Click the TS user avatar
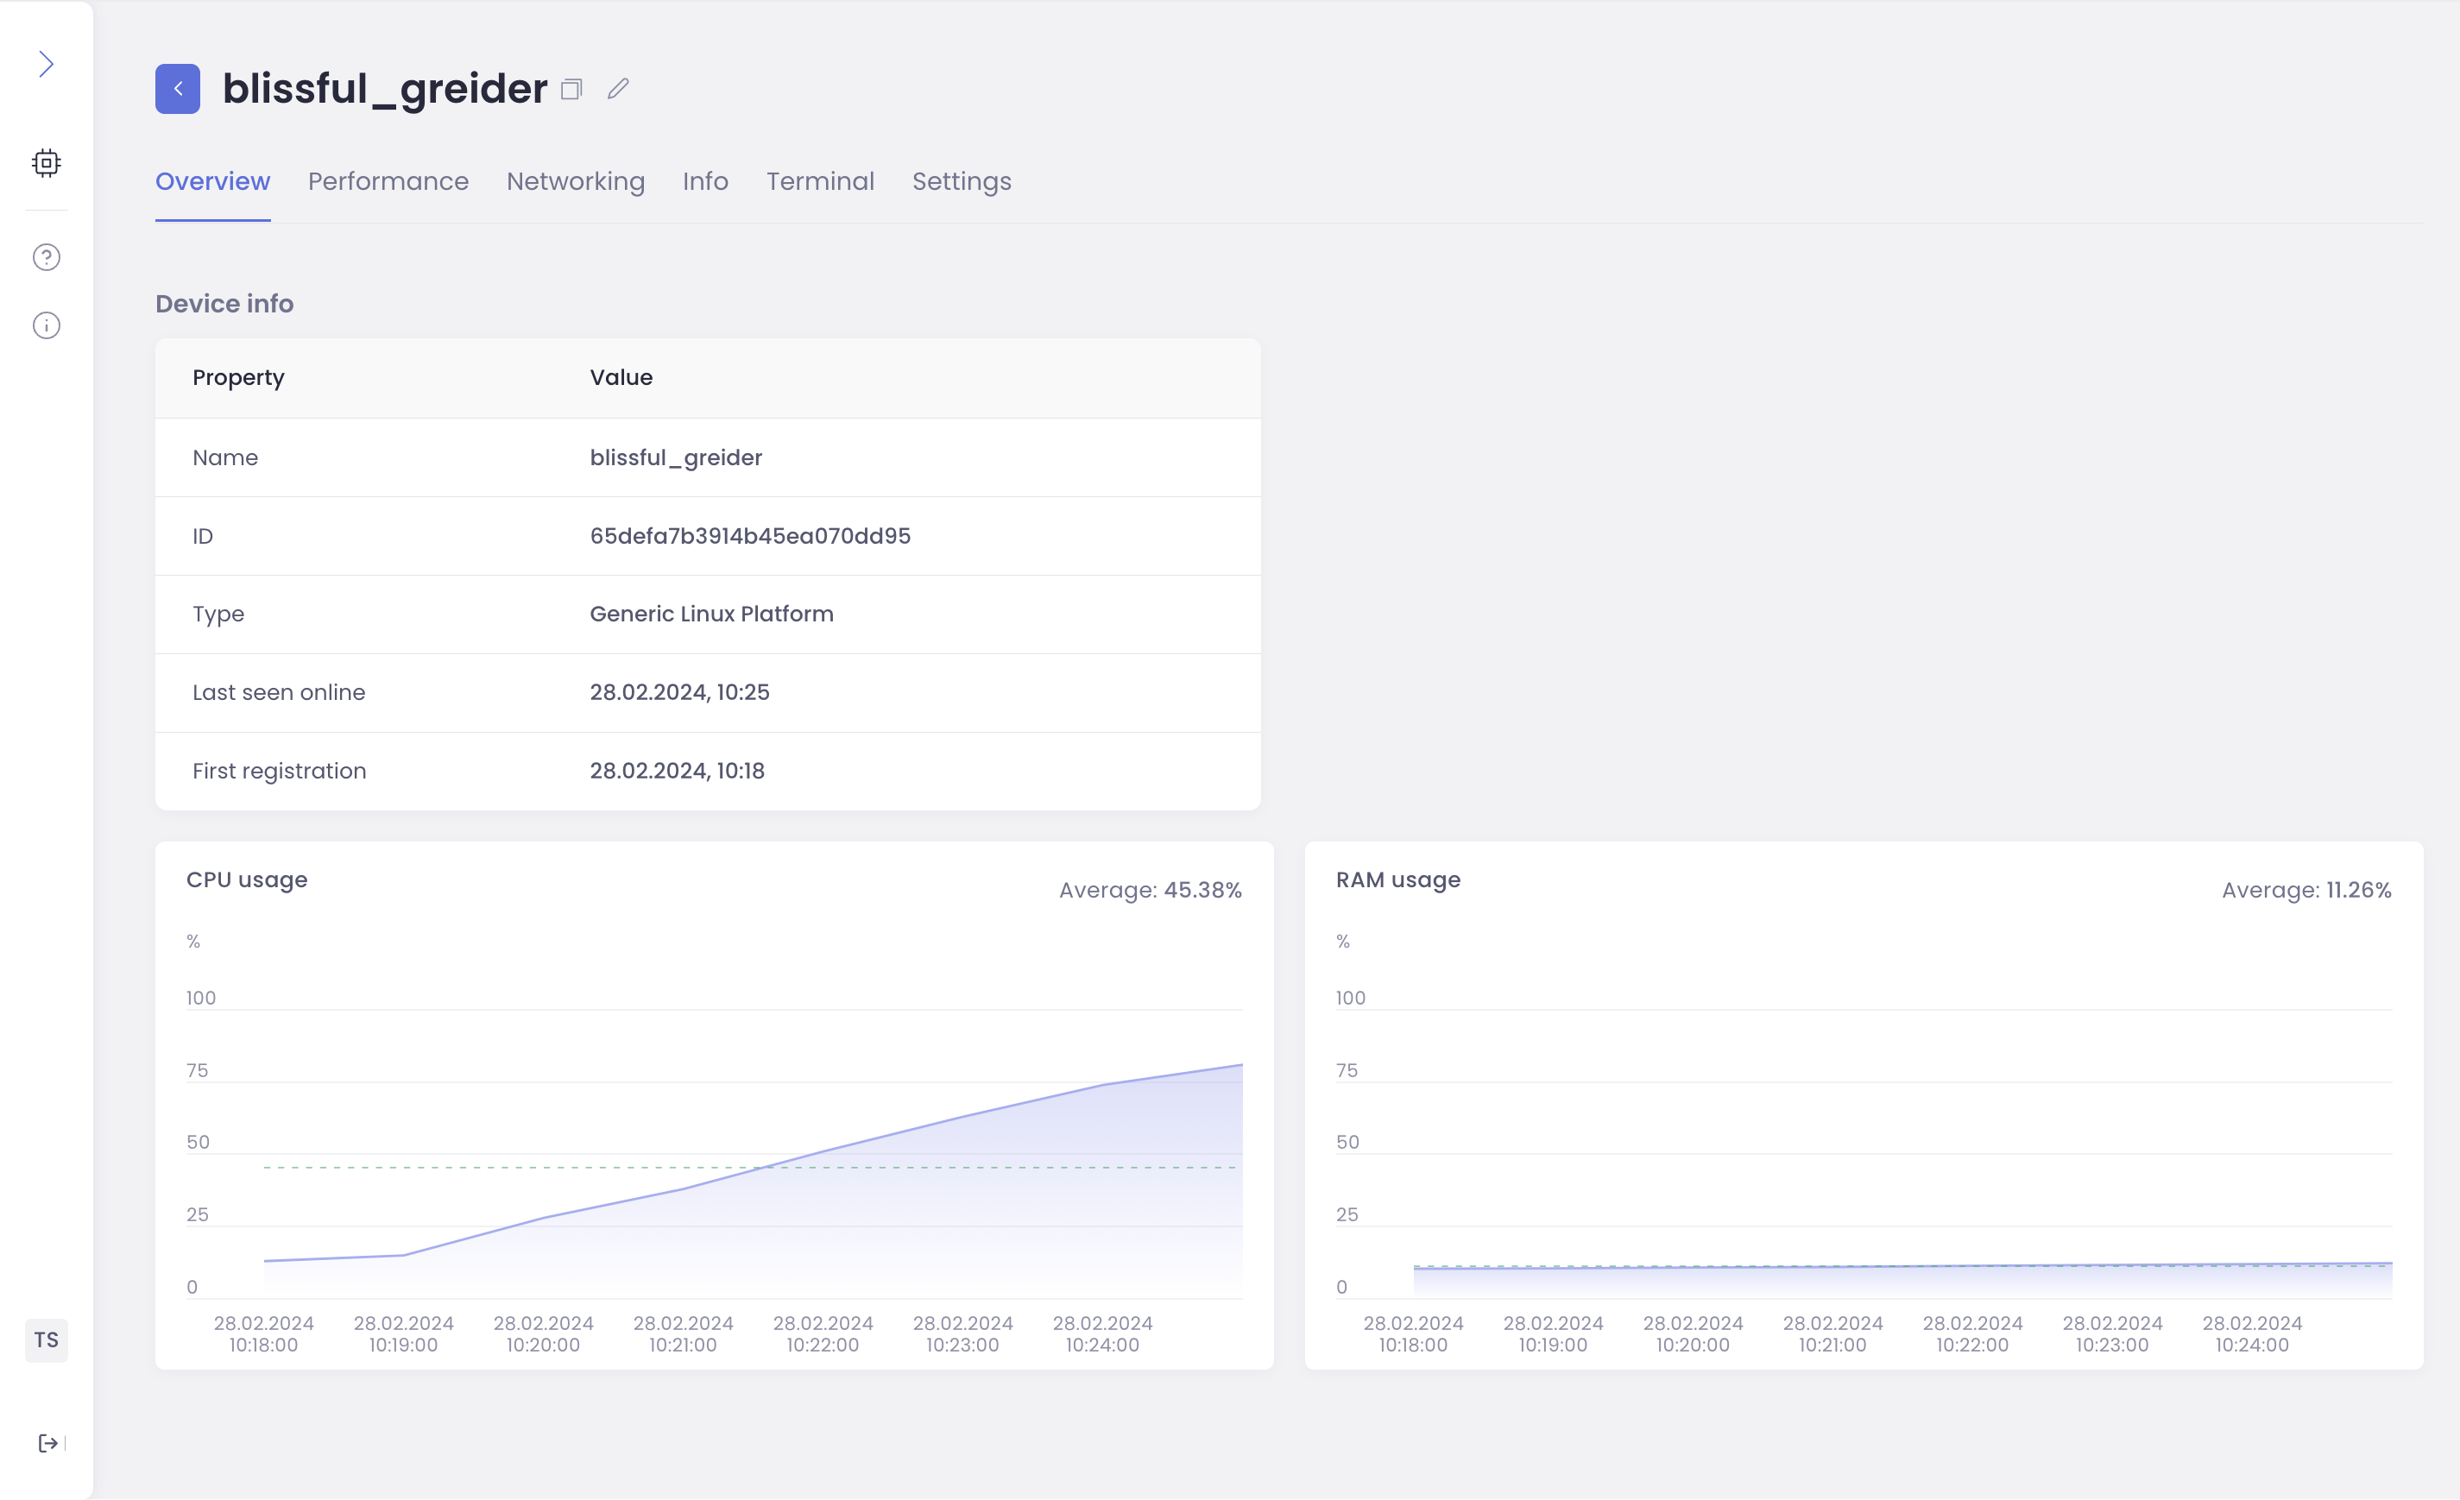Image resolution: width=2460 pixels, height=1500 pixels. [x=46, y=1339]
